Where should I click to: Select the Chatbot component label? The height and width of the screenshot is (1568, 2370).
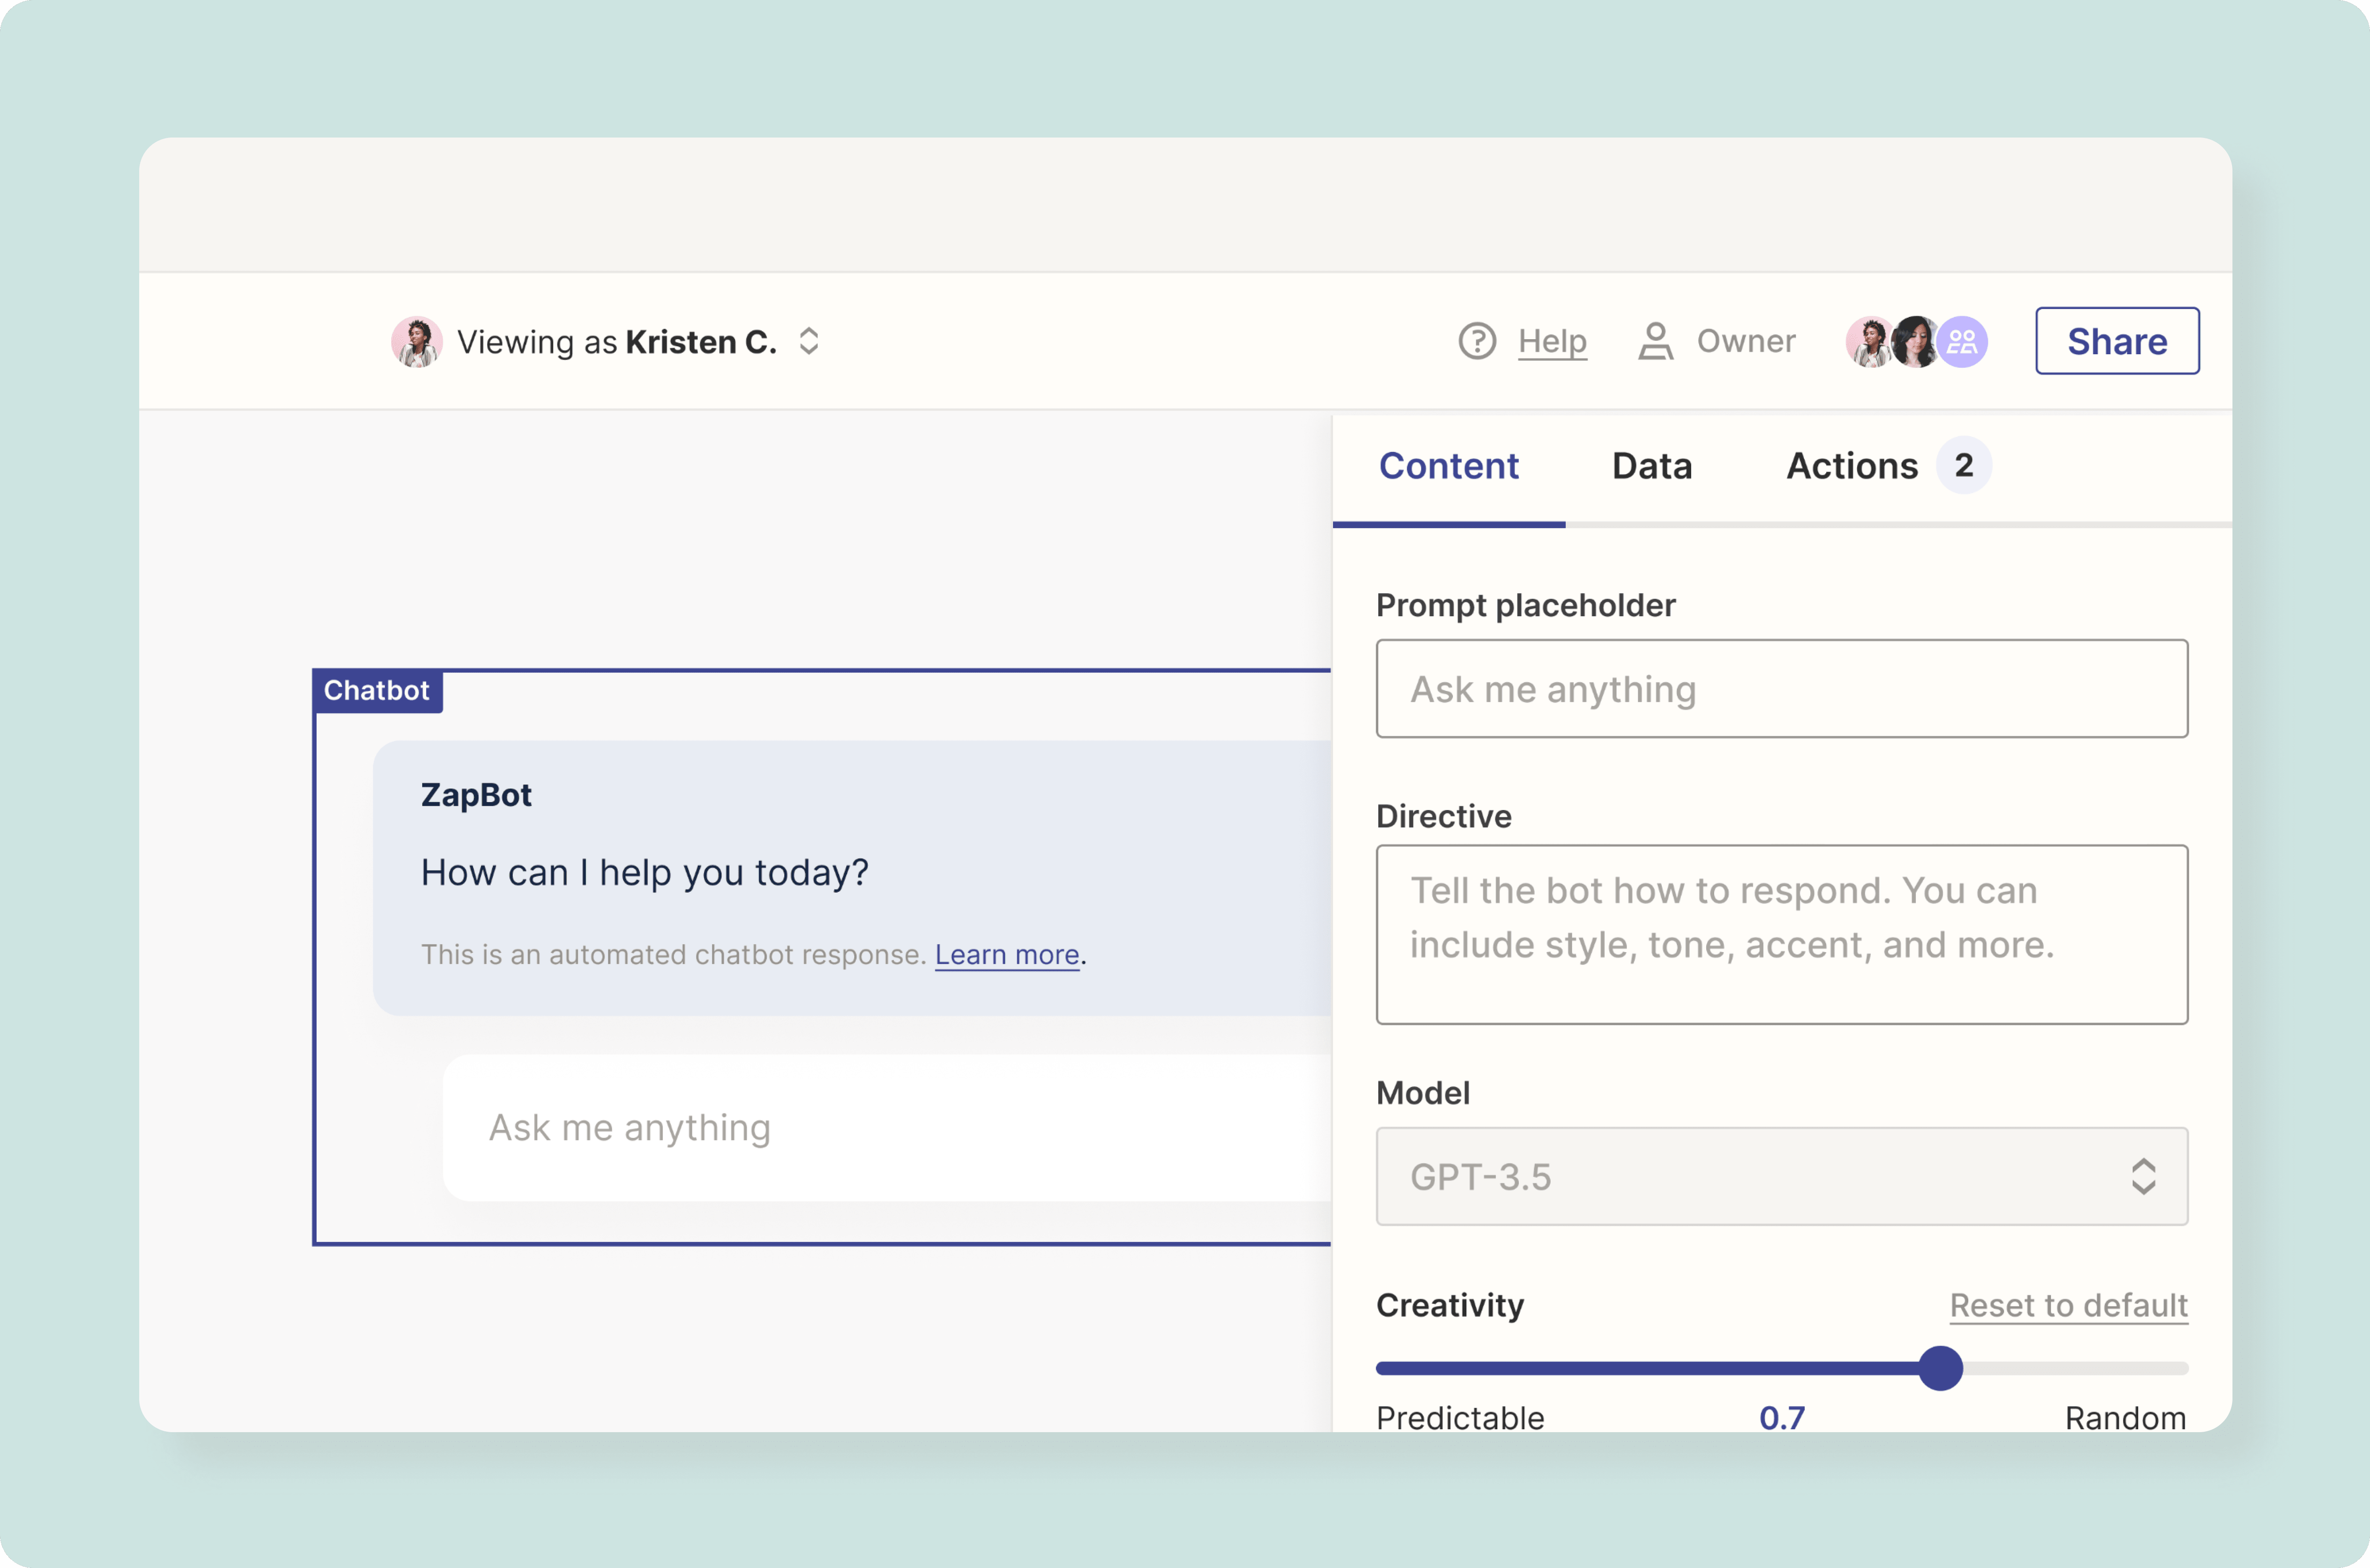coord(377,690)
